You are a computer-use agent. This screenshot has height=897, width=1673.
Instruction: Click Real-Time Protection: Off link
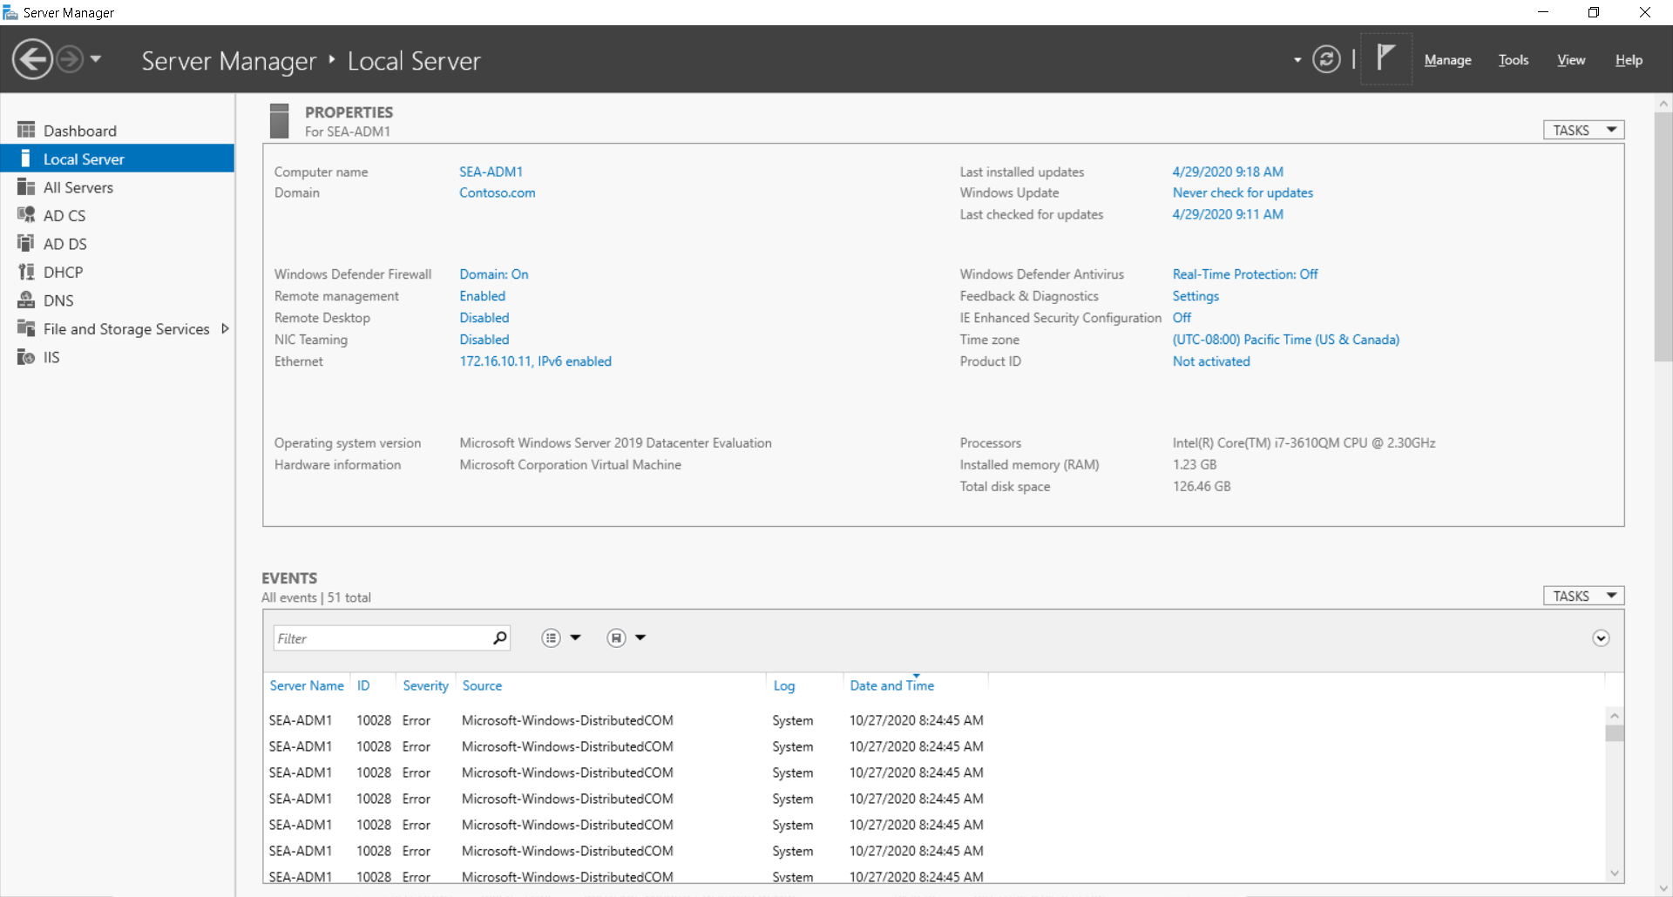tap(1244, 274)
